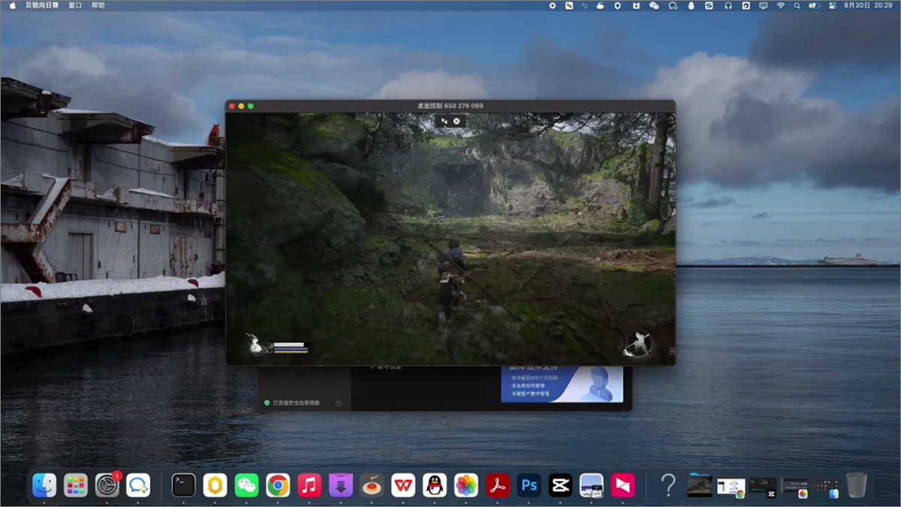Click the green shield secure-connection icon

tap(267, 403)
